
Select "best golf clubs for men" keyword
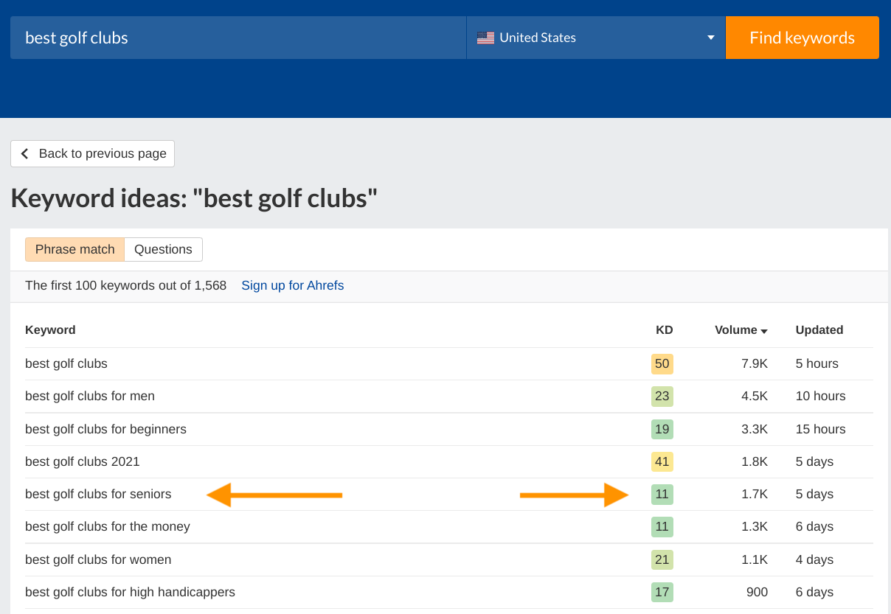90,396
